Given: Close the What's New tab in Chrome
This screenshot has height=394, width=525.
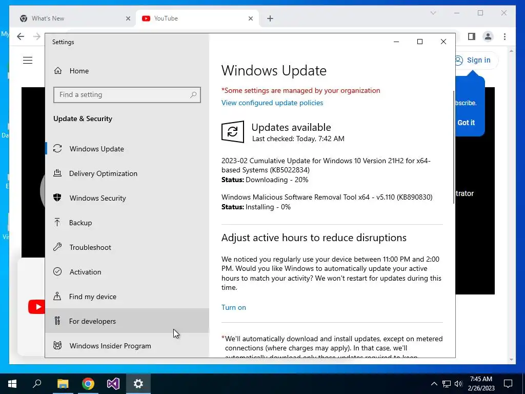Looking at the screenshot, I should click(128, 19).
